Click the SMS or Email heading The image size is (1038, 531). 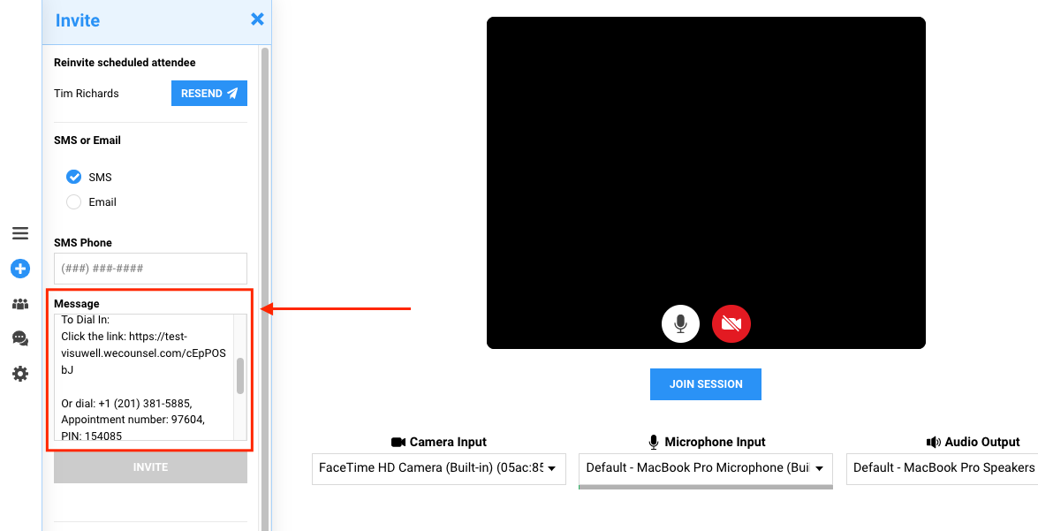click(x=87, y=140)
